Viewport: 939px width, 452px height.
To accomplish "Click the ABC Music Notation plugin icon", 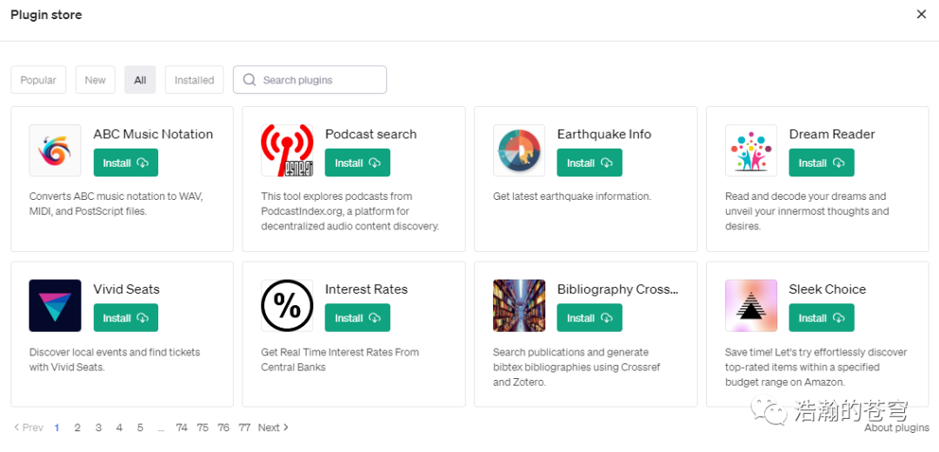I will [x=55, y=150].
